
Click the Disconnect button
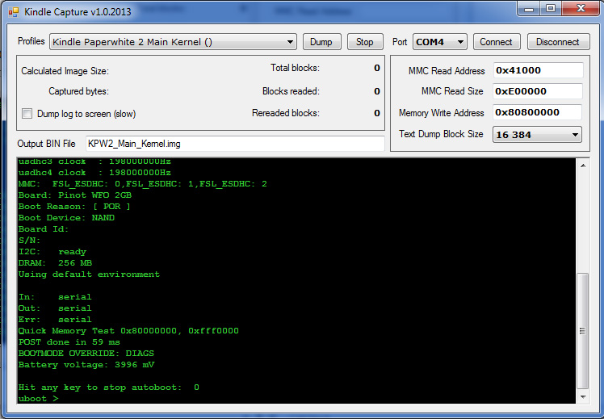558,42
